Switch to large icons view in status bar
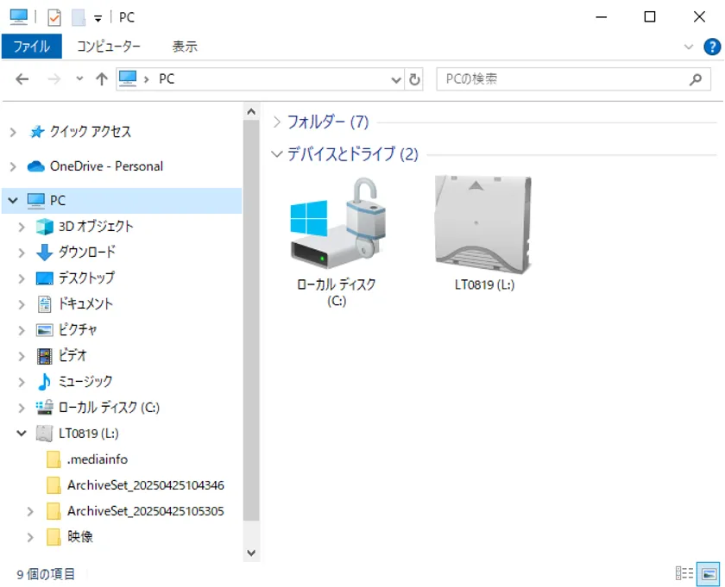Image resolution: width=725 pixels, height=587 pixels. pos(709,573)
